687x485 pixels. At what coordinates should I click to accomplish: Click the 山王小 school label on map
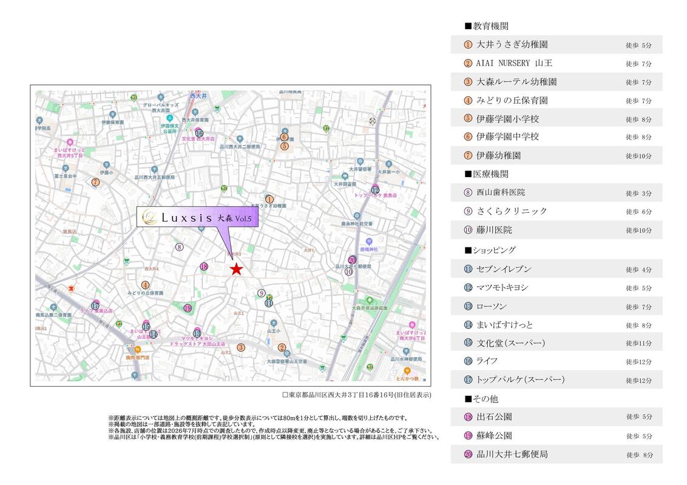tap(273, 331)
